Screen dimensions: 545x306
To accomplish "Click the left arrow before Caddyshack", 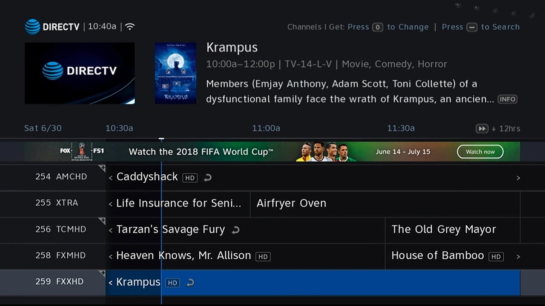I will click(x=110, y=178).
